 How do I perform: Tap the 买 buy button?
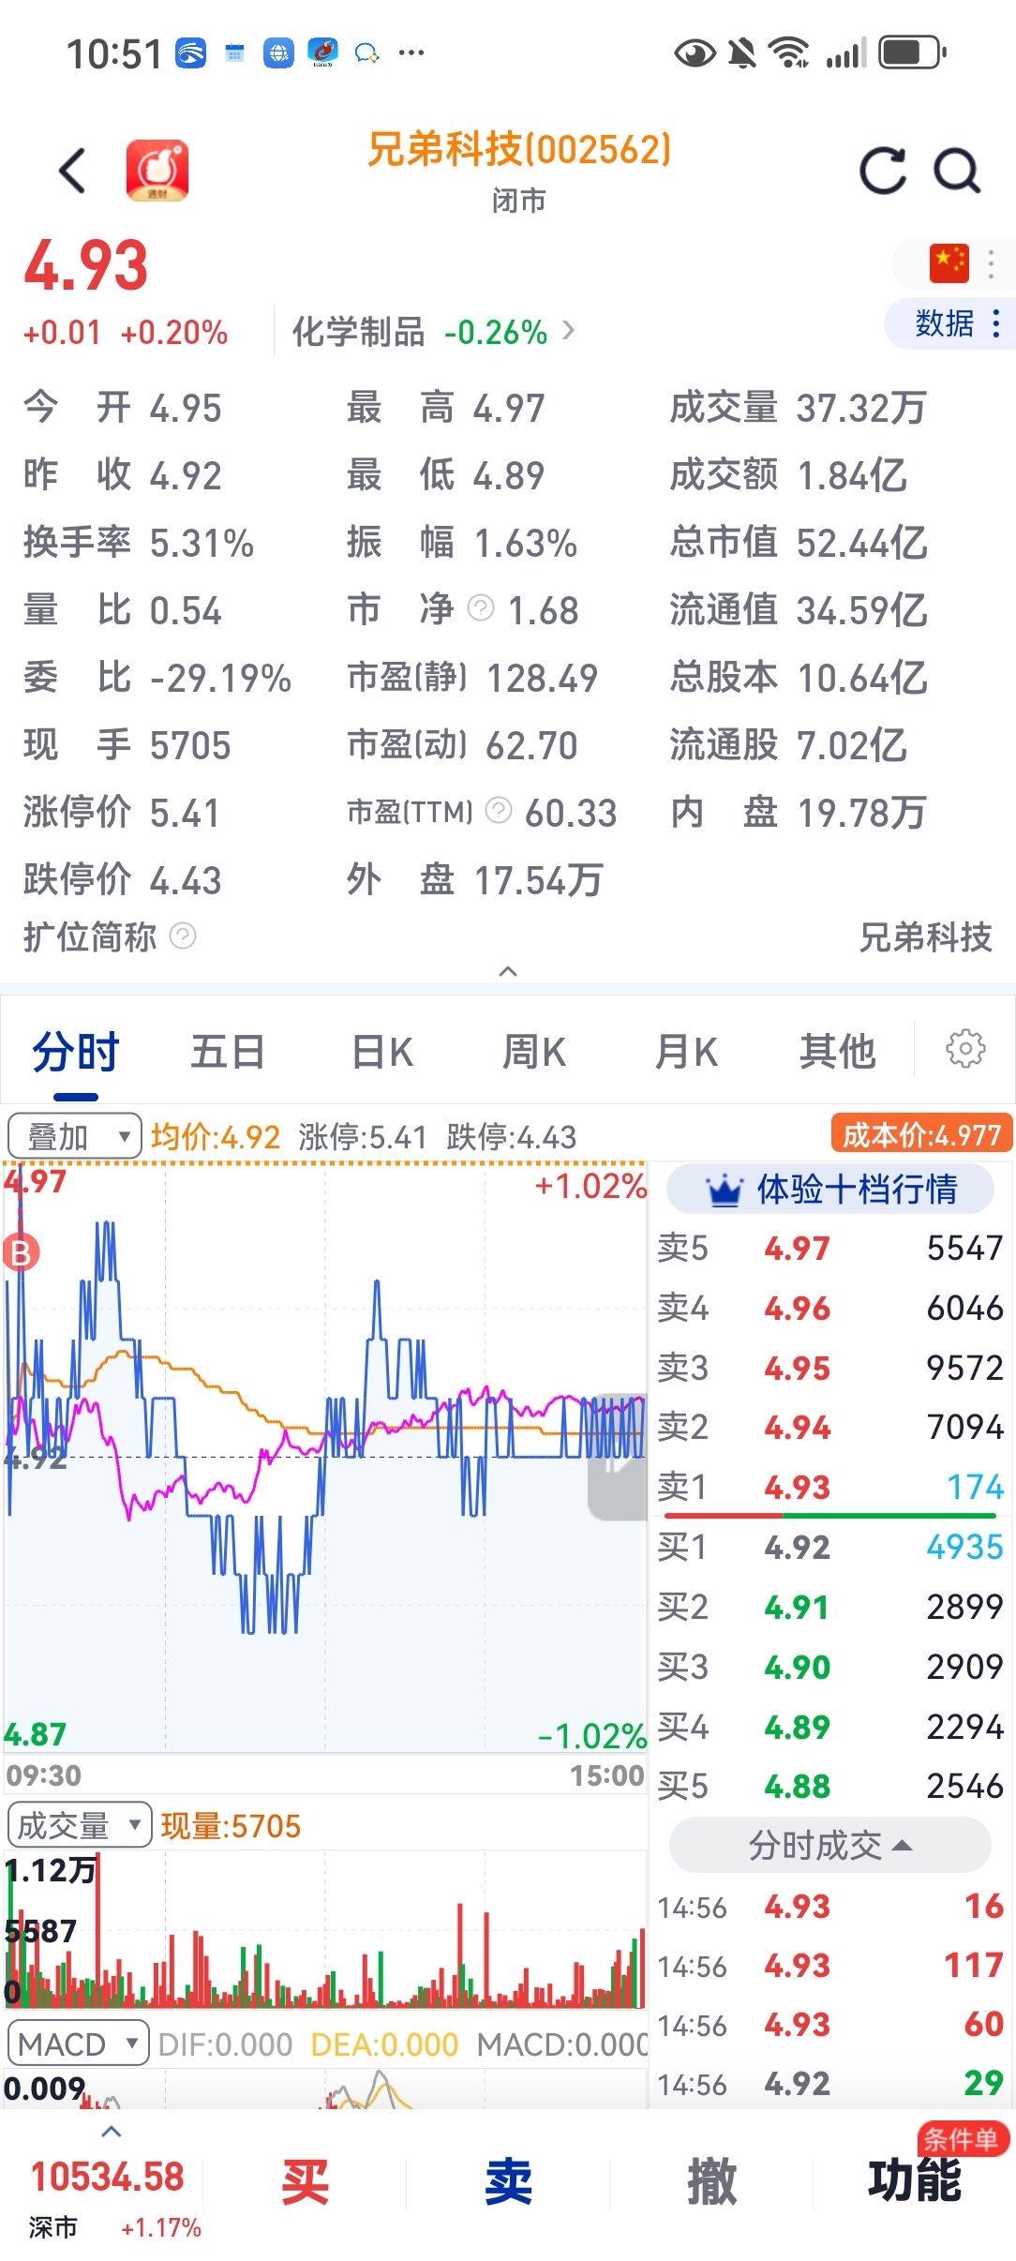point(305,2182)
